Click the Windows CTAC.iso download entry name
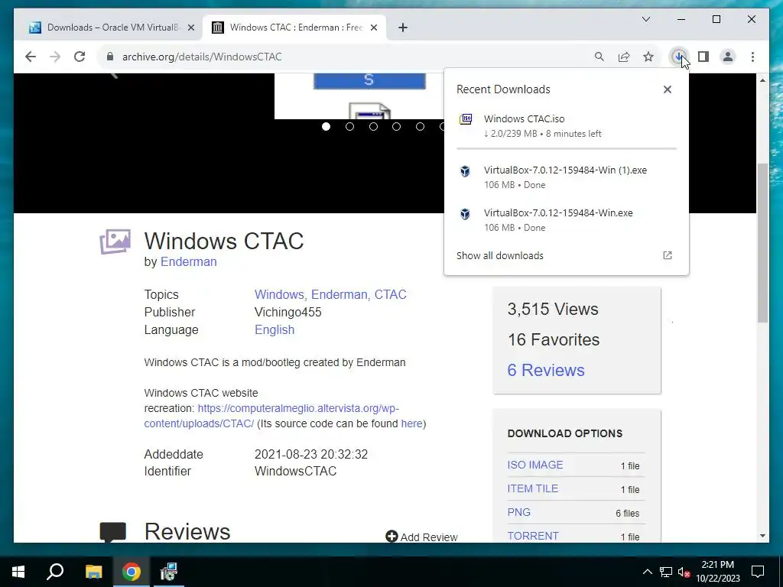 tap(525, 118)
